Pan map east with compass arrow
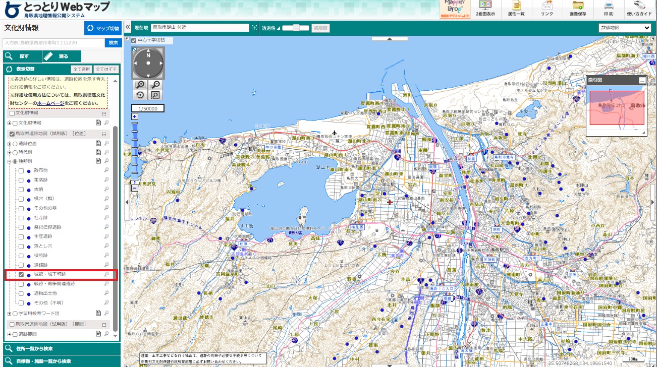657x367 pixels. (x=160, y=63)
